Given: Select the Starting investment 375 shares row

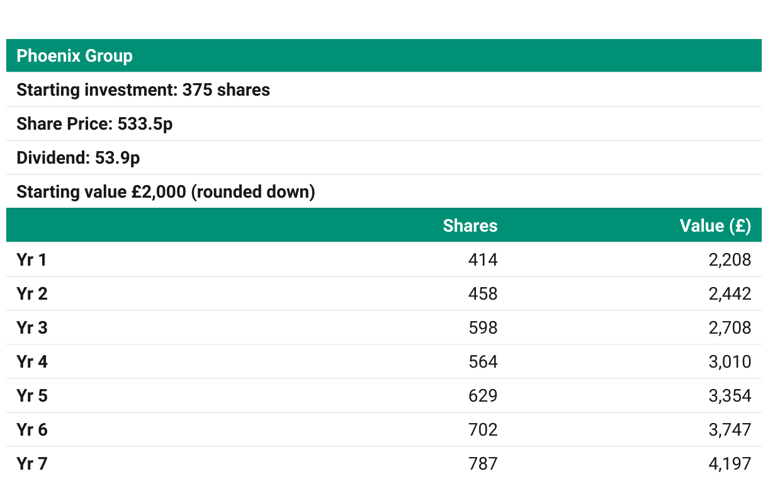Looking at the screenshot, I should tap(384, 89).
